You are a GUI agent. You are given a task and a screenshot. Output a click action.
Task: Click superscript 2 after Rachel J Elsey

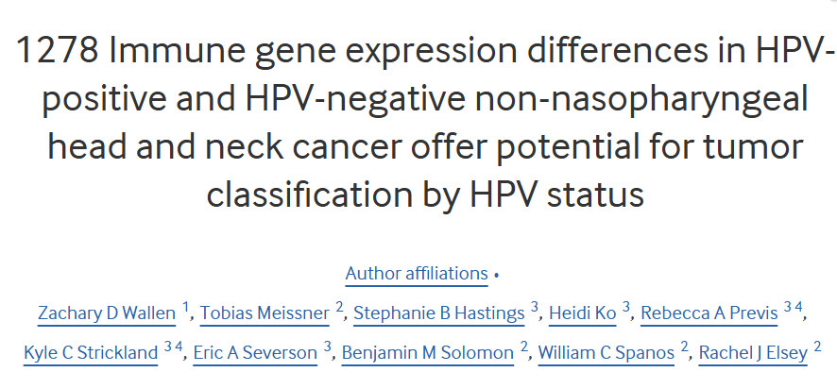point(818,348)
